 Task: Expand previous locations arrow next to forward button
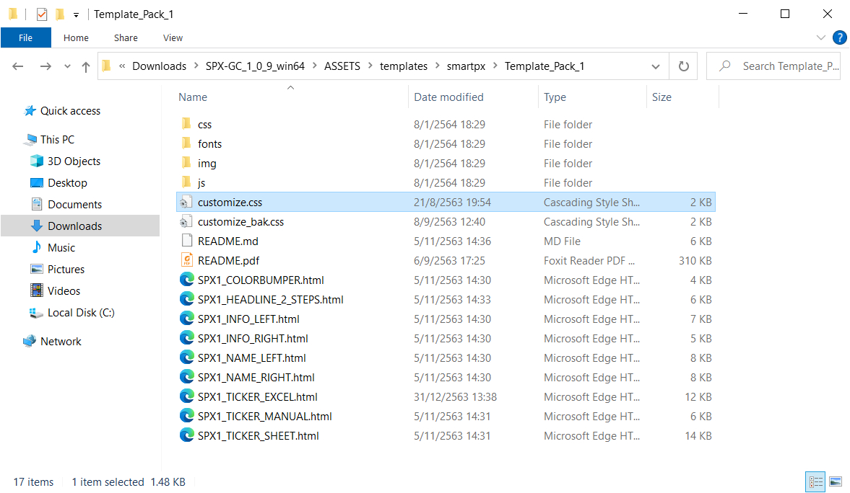[x=67, y=66]
